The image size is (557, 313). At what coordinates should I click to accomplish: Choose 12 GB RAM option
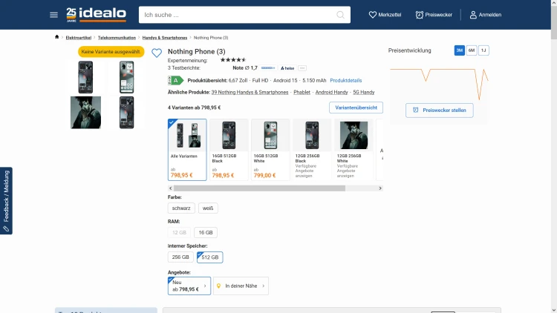(x=179, y=232)
